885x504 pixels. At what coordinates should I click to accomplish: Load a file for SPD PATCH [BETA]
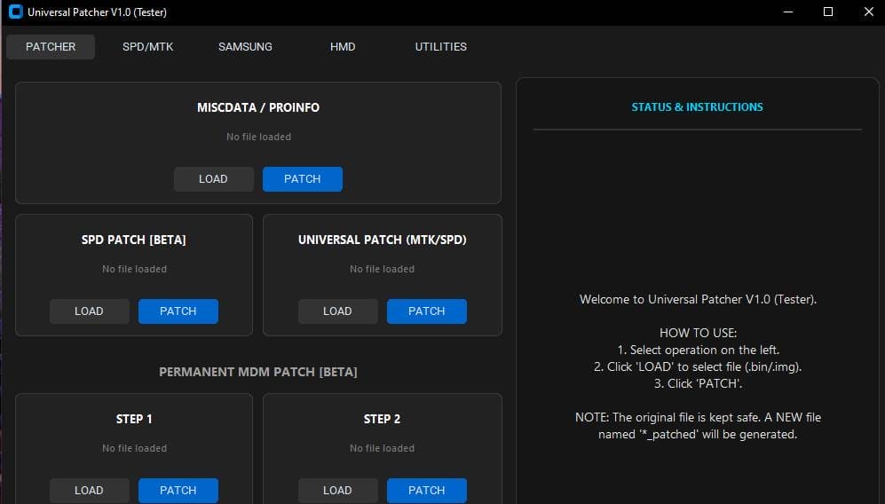89,311
